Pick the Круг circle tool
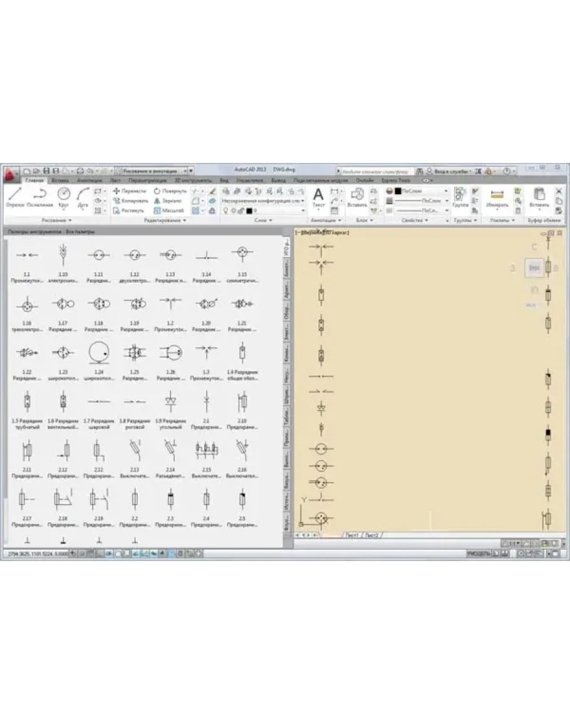 pos(63,195)
